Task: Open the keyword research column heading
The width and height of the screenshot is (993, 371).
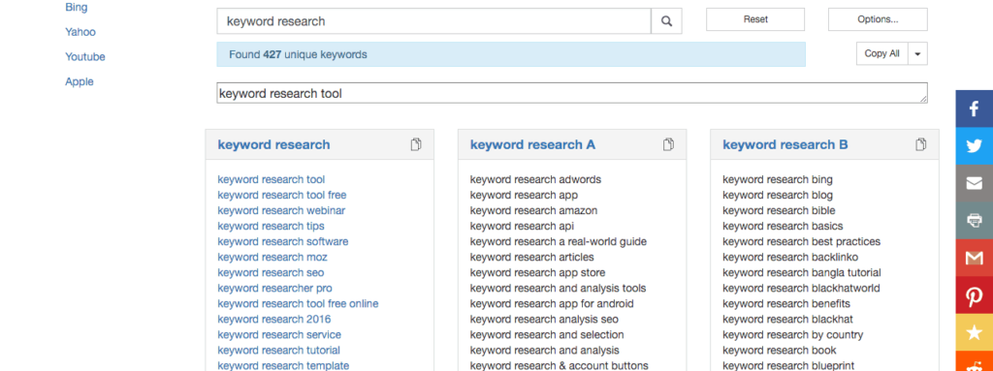Action: [x=273, y=145]
